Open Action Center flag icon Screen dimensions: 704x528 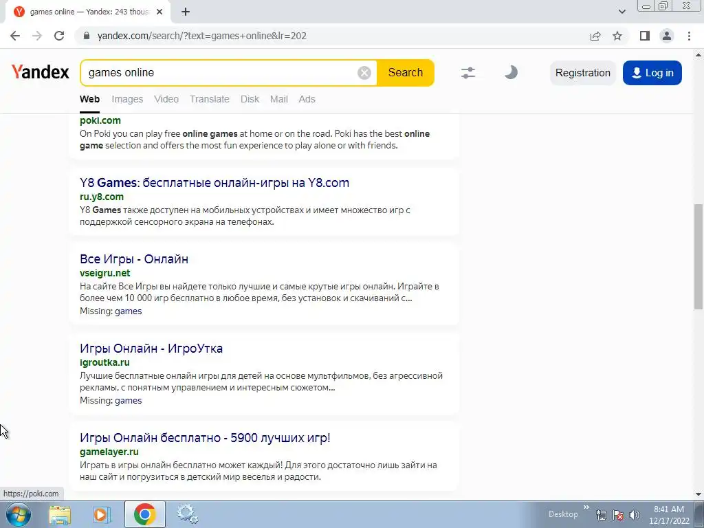click(618, 515)
